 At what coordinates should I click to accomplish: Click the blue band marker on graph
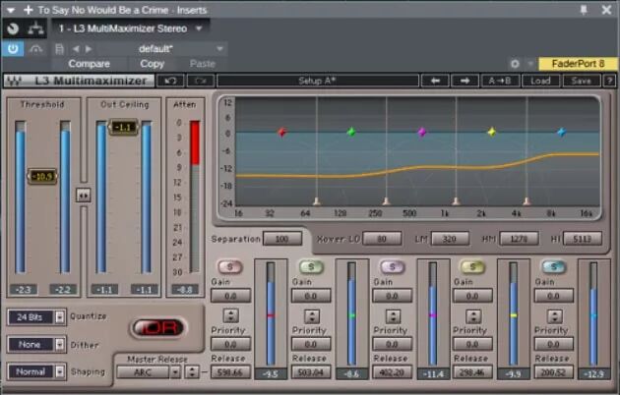tap(562, 133)
